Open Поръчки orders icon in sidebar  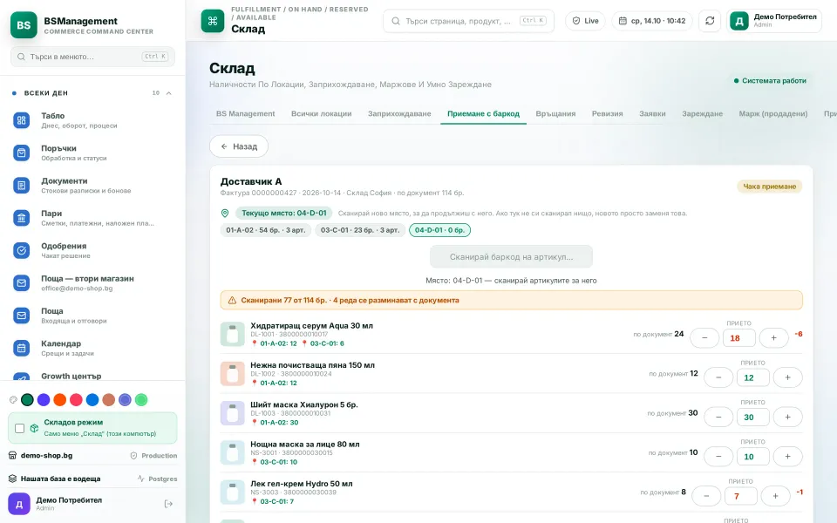(x=21, y=153)
